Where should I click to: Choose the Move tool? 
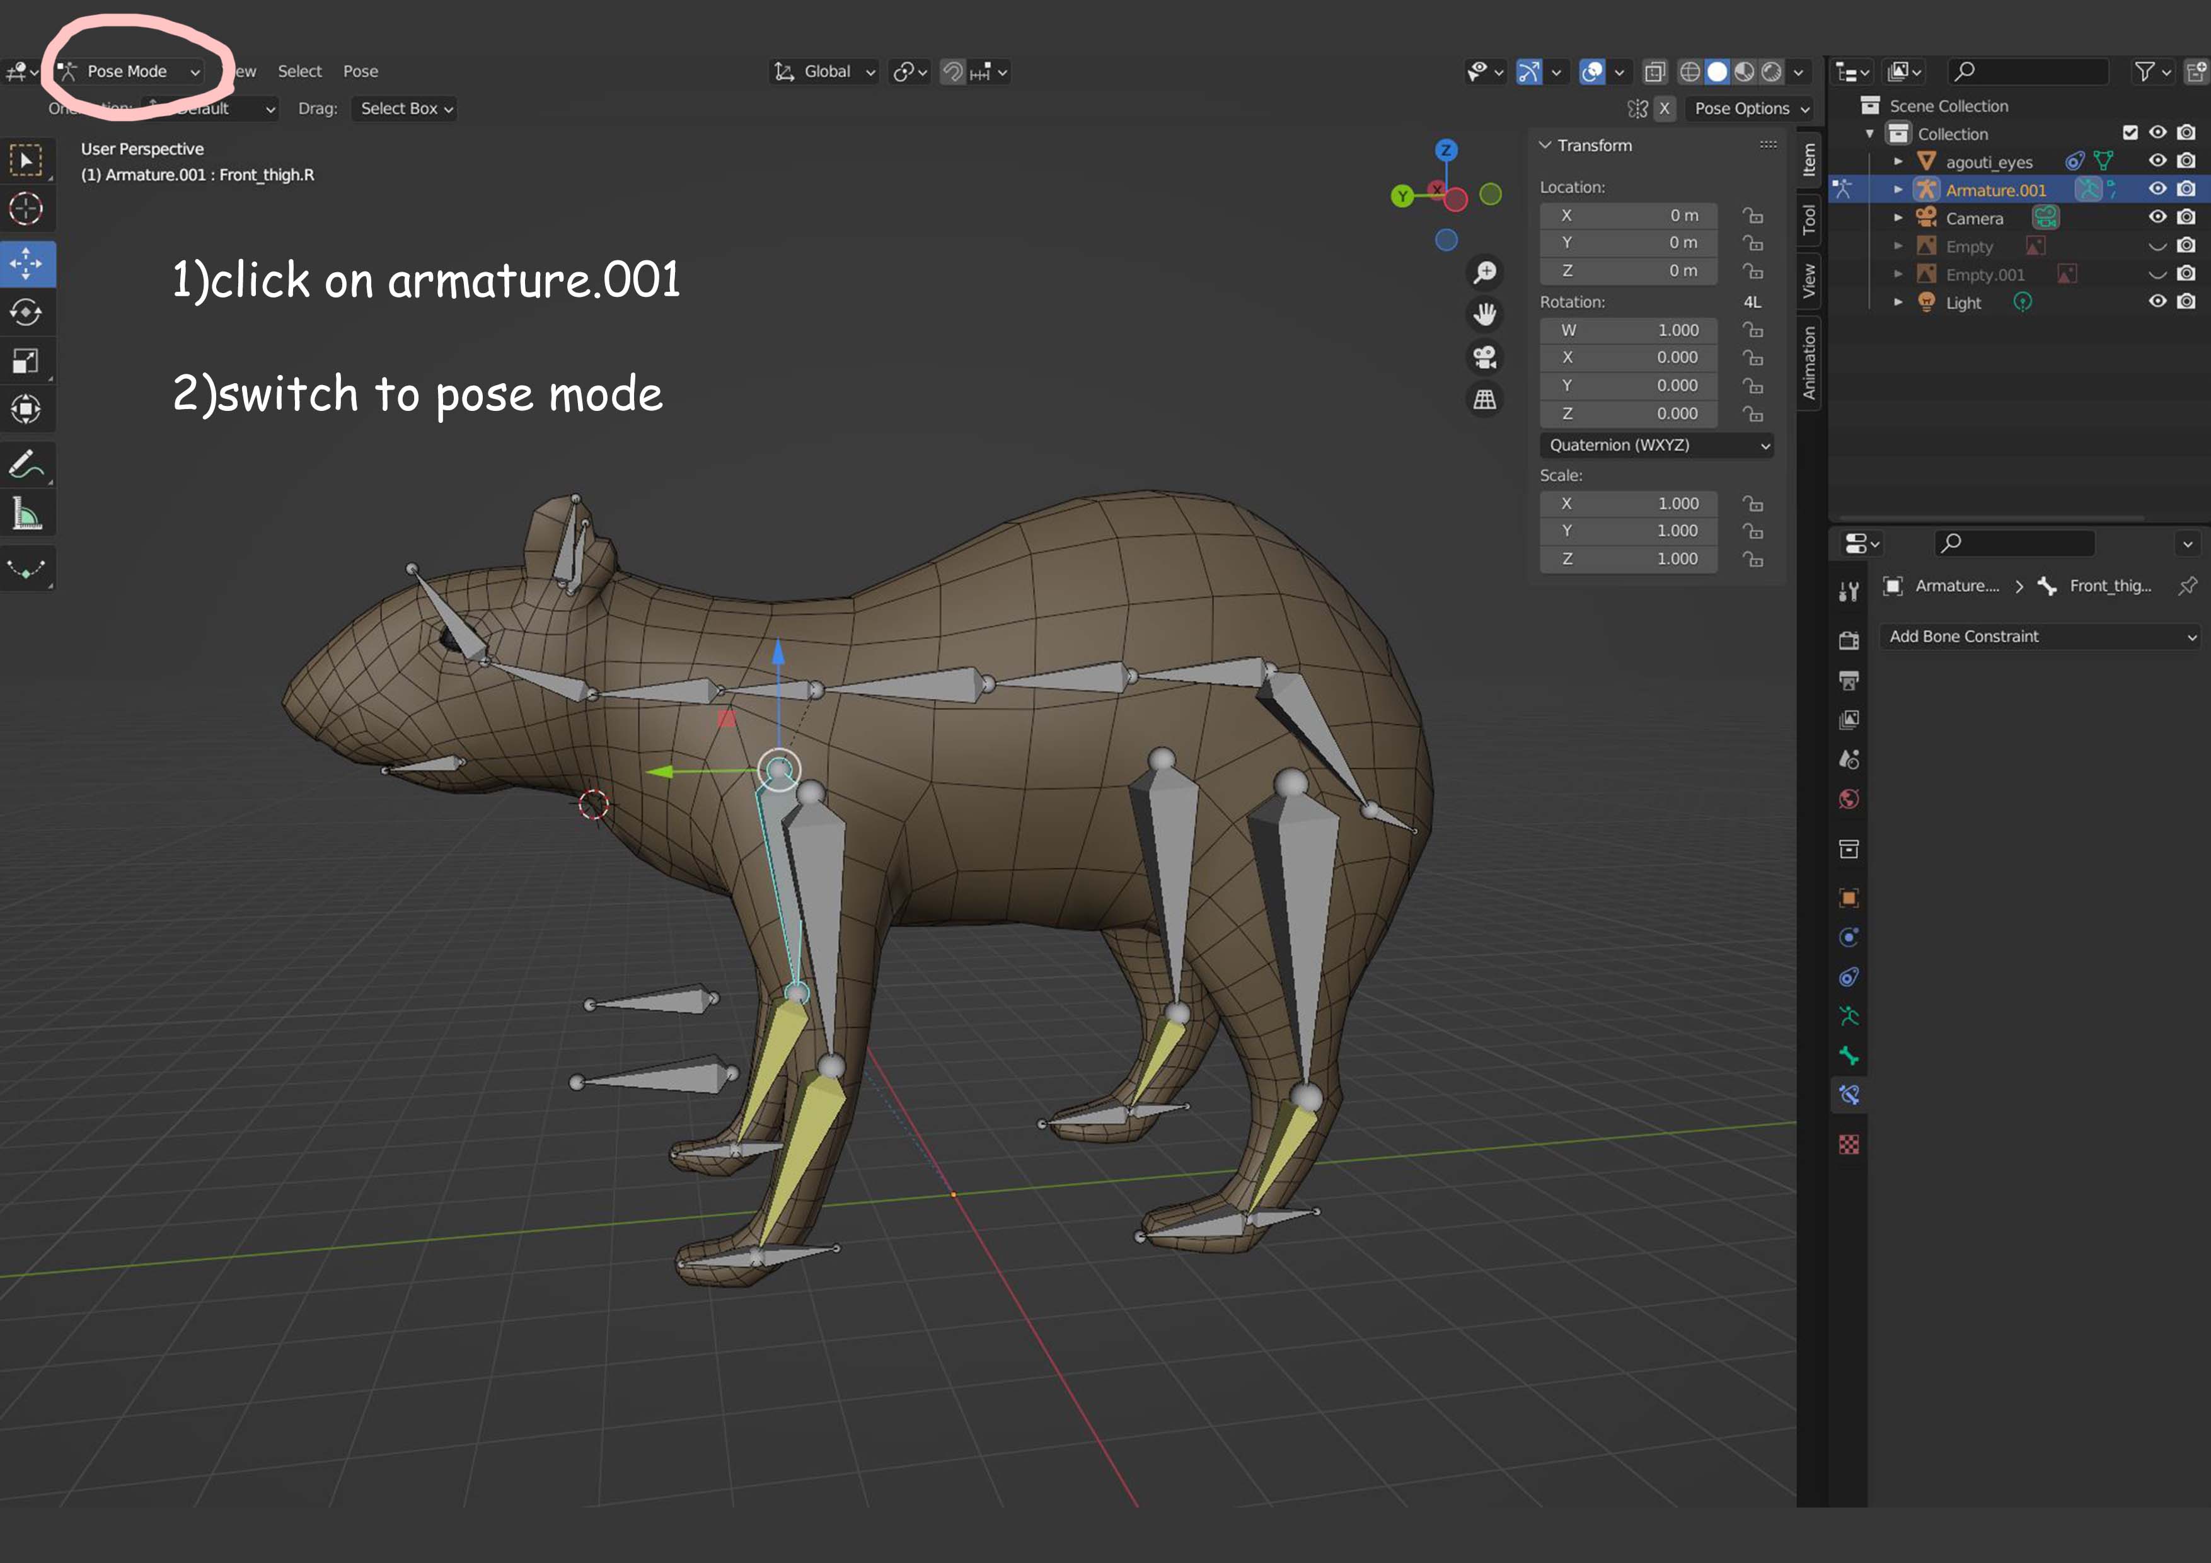[x=26, y=264]
